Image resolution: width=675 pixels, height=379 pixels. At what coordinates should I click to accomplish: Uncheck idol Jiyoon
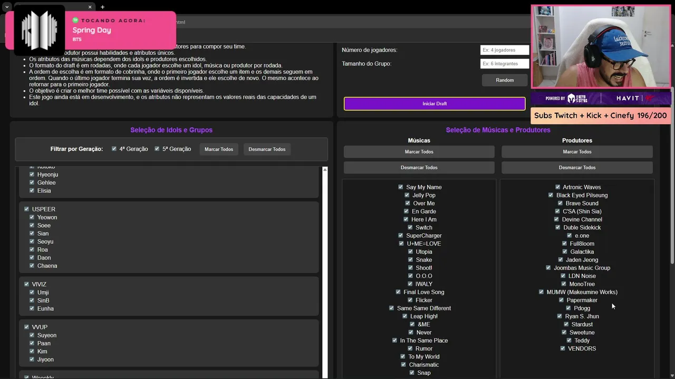click(x=32, y=359)
